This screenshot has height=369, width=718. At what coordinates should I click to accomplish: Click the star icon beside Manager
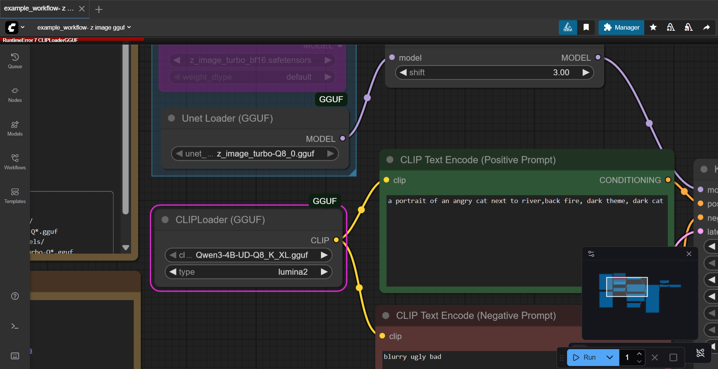(653, 27)
